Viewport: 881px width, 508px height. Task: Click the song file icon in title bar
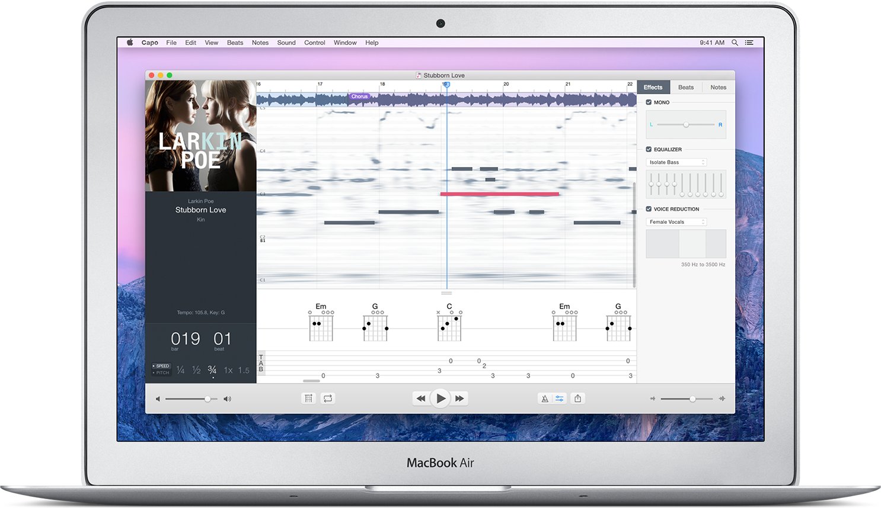click(x=419, y=75)
